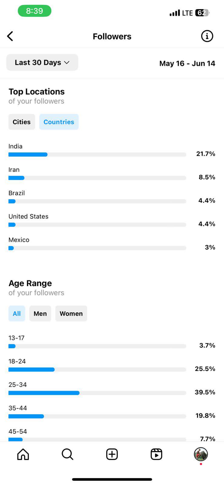
Task: Open the info circle icon
Action: (207, 36)
